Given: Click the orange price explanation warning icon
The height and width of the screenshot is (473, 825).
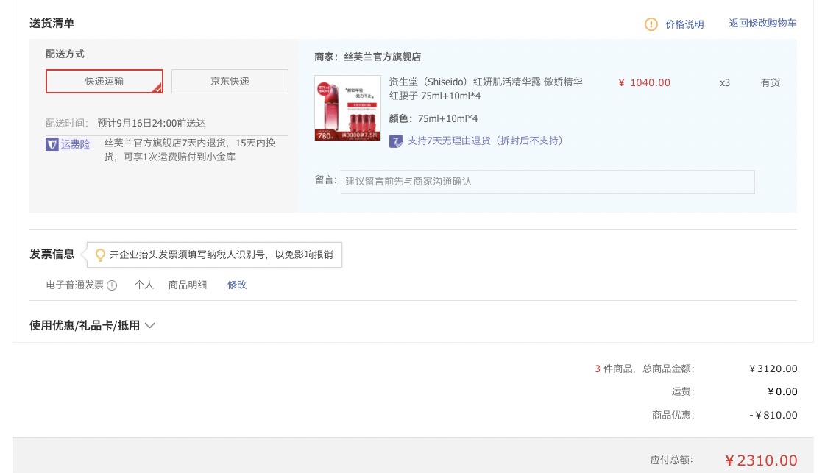Looking at the screenshot, I should pos(651,24).
